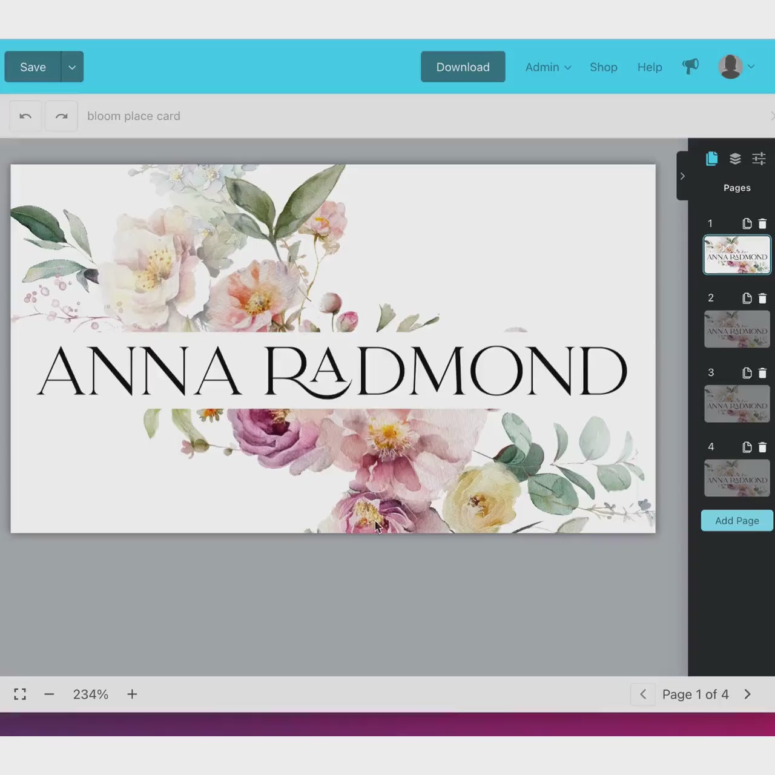
Task: Click the Add Page button
Action: pyautogui.click(x=736, y=520)
